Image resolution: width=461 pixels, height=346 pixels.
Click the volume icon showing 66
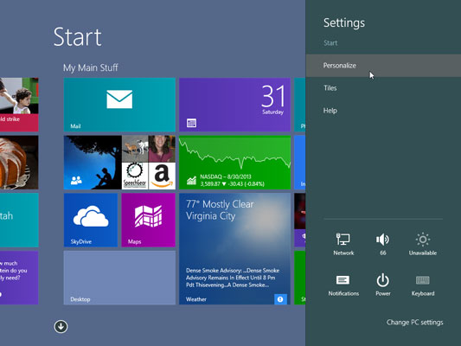tap(382, 244)
